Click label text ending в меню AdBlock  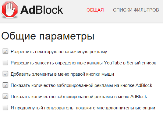point(79,97)
